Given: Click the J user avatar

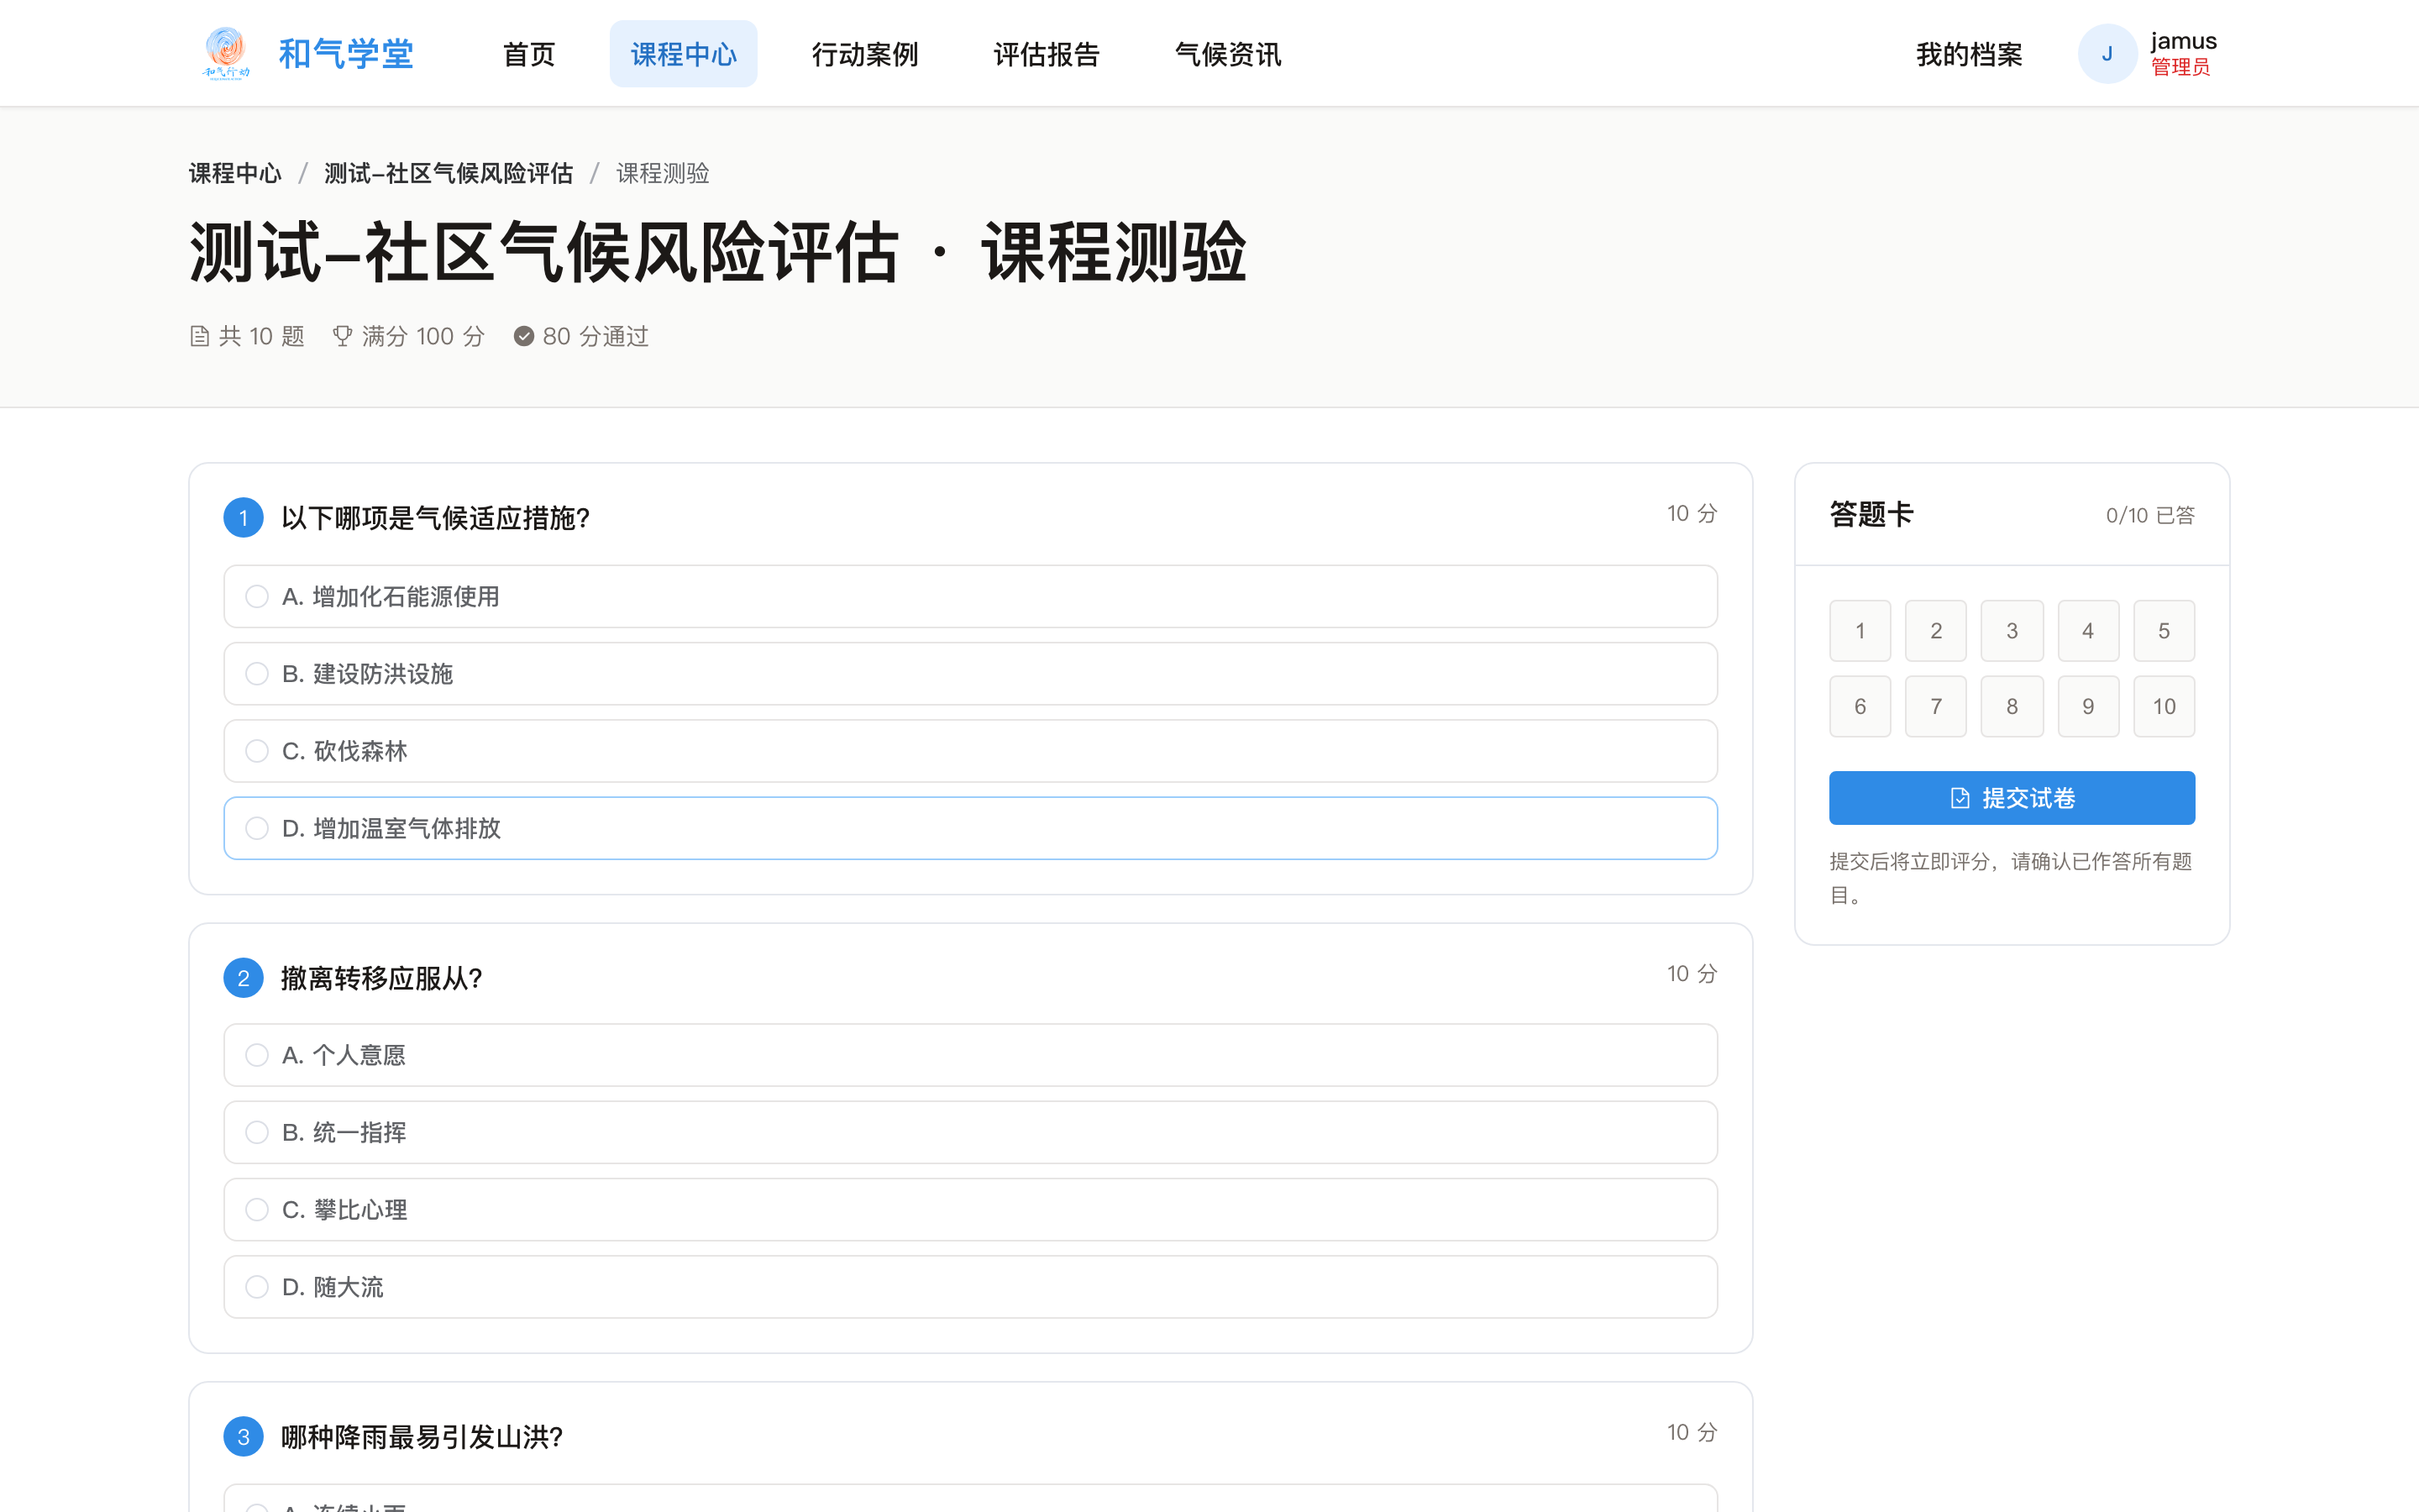Looking at the screenshot, I should click(2107, 53).
